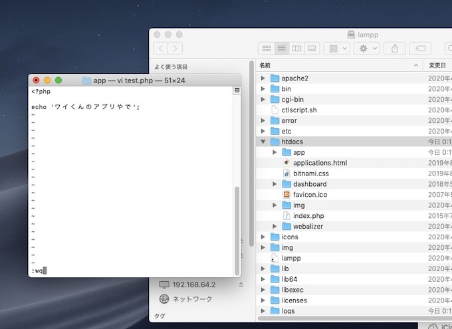Screen dimensions: 452x329
Task: Expand the cgi-bin folder
Action: click(x=263, y=100)
